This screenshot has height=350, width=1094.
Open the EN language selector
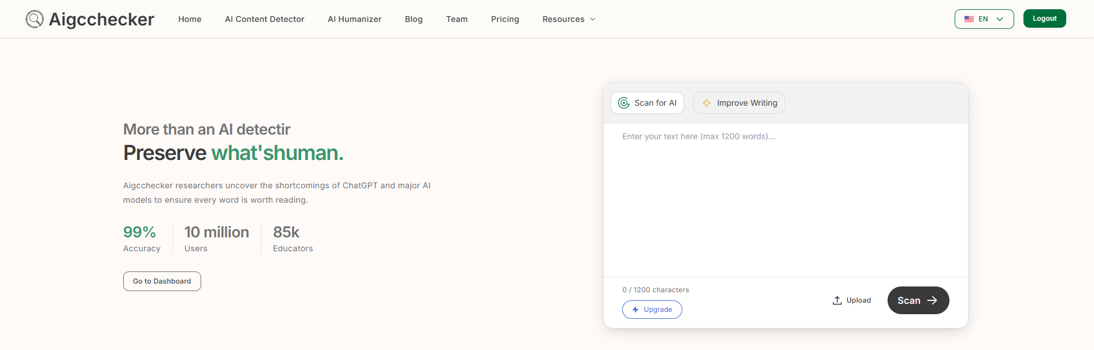tap(984, 19)
